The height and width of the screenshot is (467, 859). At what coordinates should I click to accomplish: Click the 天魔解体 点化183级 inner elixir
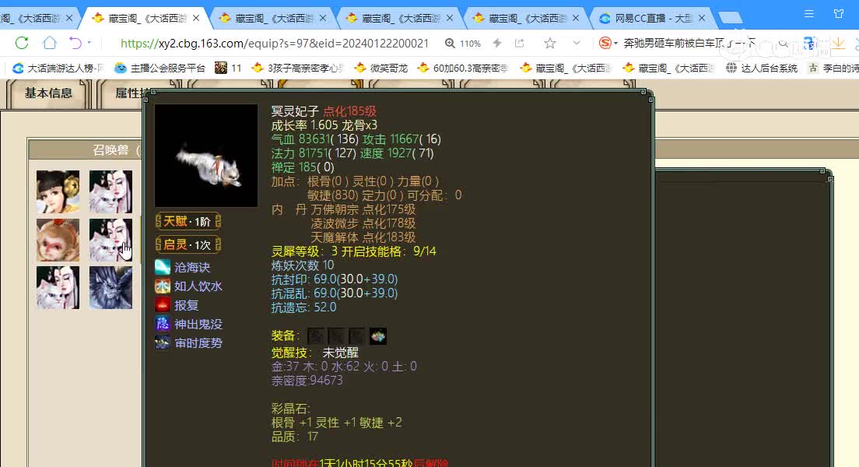click(363, 237)
